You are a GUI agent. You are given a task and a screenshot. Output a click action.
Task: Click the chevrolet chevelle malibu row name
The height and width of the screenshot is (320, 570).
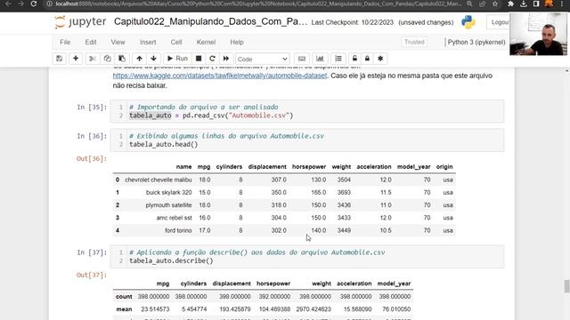(159, 180)
